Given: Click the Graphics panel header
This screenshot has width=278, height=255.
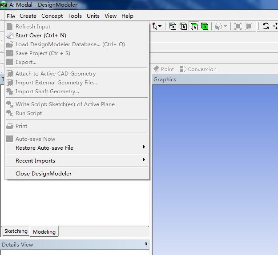Looking at the screenshot, I should pyautogui.click(x=215, y=80).
